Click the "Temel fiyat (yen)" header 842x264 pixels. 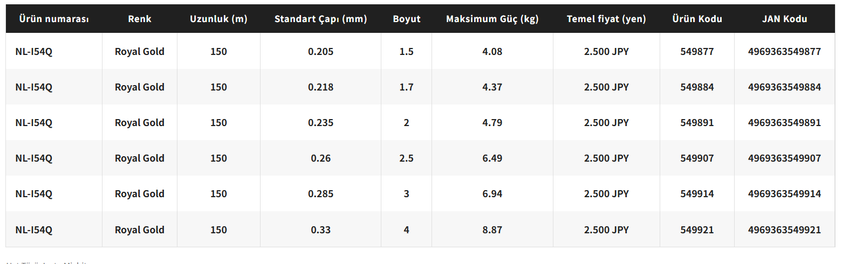coord(606,19)
